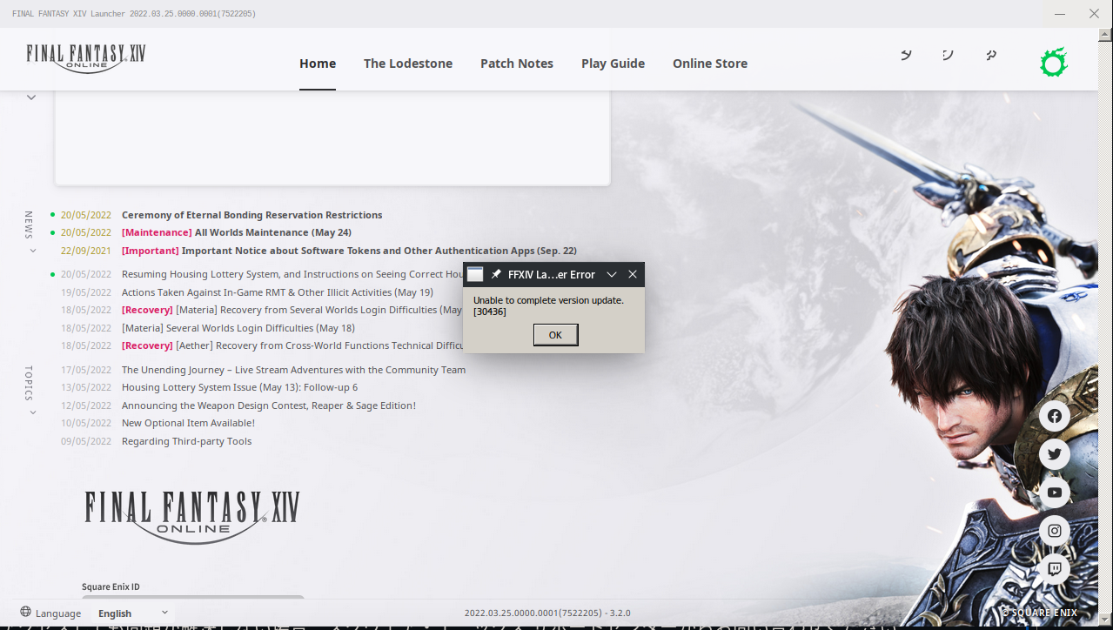Click the Final Fantasy XIV logo in header
Image resolution: width=1113 pixels, height=630 pixels.
point(86,58)
